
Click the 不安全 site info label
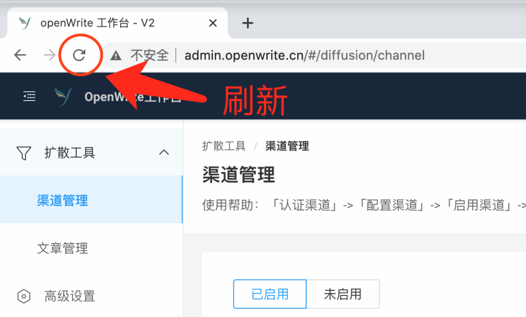149,55
